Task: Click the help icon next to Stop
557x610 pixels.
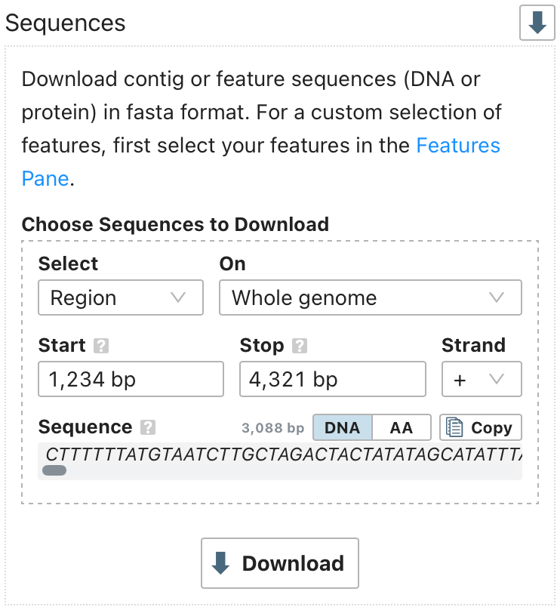Action: pos(300,346)
